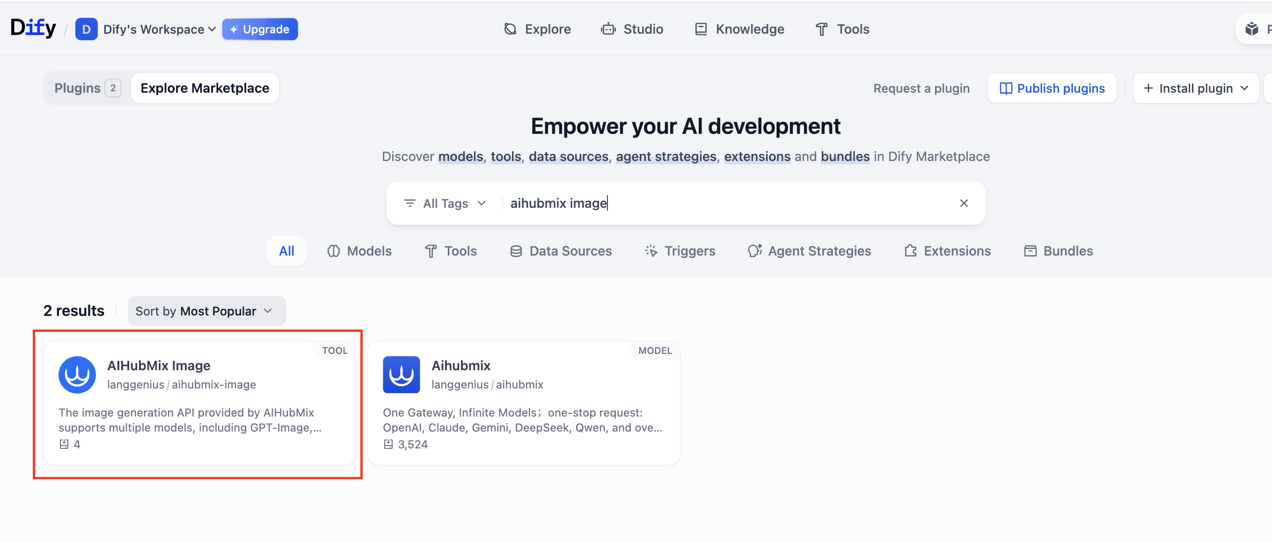Click the Aihubmix model plugin icon
This screenshot has width=1272, height=542.
click(401, 374)
